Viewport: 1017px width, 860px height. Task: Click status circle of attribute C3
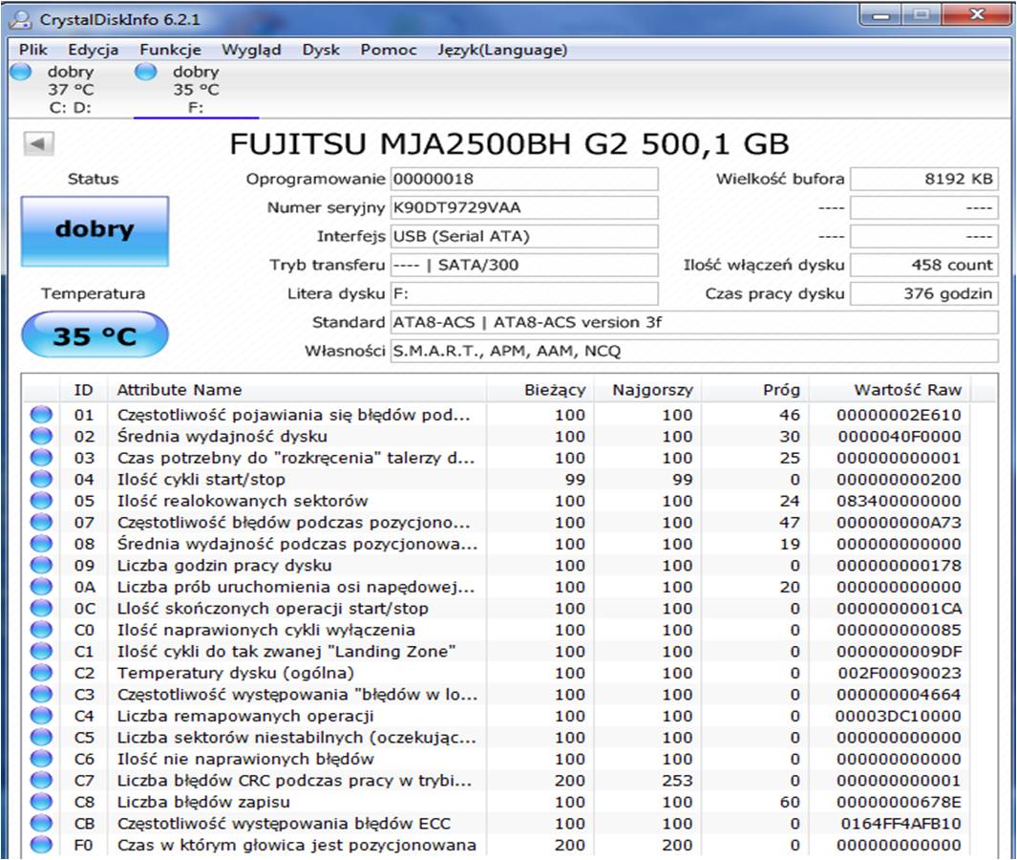41,695
